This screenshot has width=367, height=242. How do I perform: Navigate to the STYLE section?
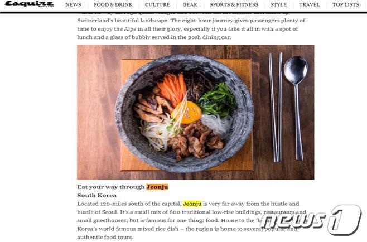(x=278, y=4)
